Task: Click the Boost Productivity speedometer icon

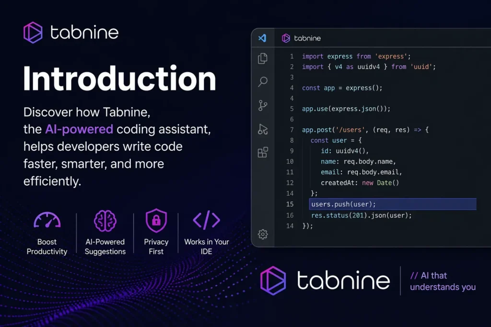Action: click(47, 220)
